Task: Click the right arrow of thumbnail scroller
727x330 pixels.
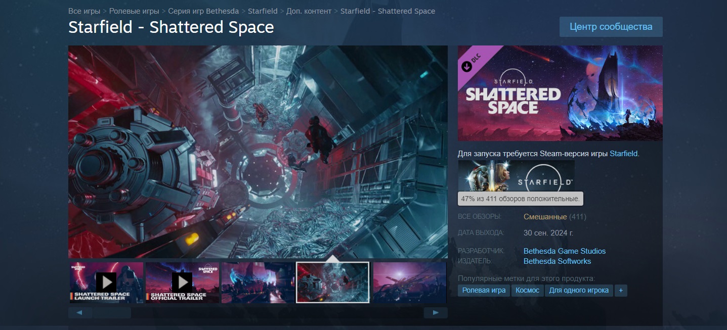Action: [x=436, y=313]
